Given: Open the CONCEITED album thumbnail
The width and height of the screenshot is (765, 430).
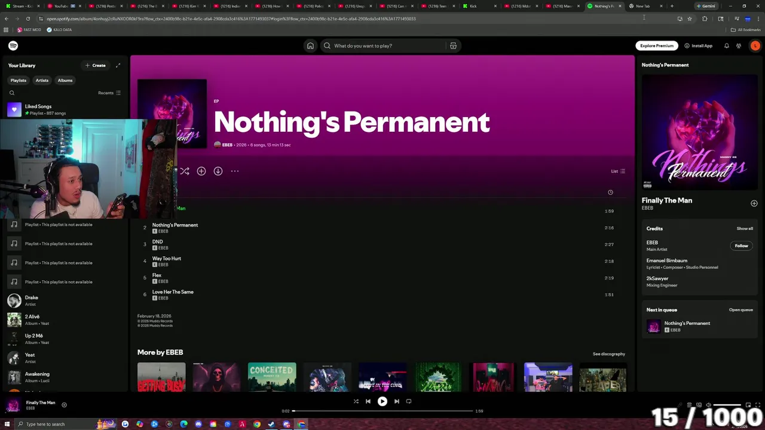Looking at the screenshot, I should tap(272, 377).
